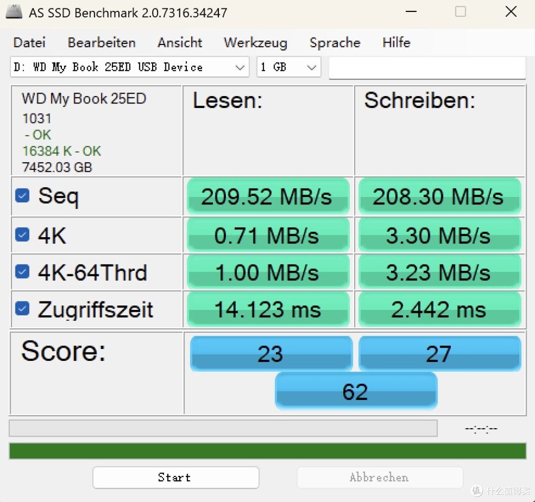
Task: Open the Datei menu
Action: pos(29,43)
